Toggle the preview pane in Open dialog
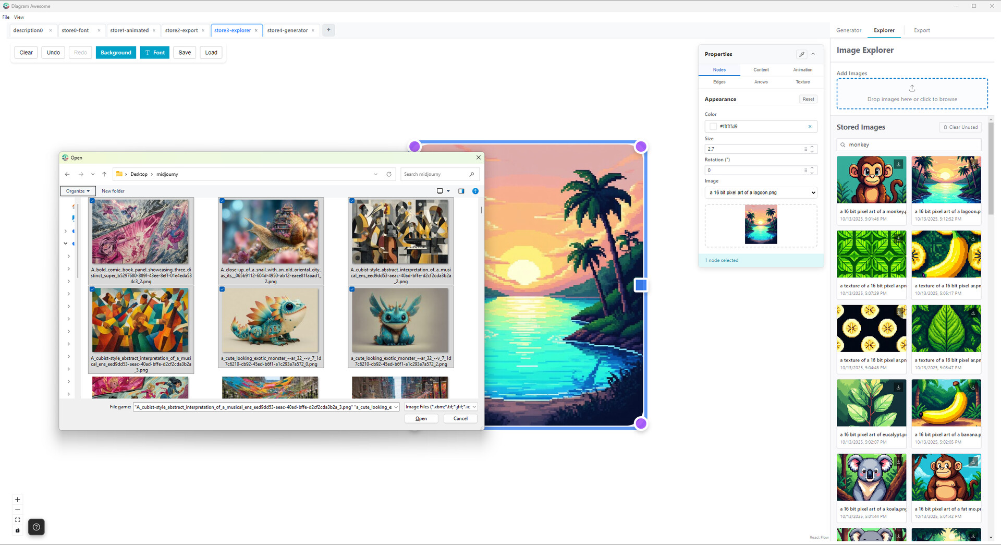The image size is (1001, 545). tap(461, 191)
